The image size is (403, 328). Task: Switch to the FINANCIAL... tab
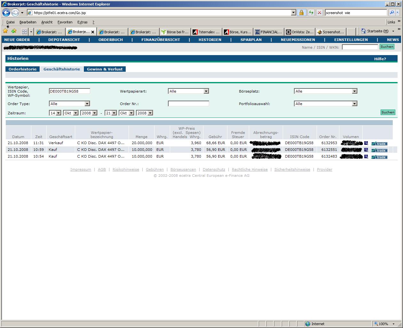coord(269,32)
